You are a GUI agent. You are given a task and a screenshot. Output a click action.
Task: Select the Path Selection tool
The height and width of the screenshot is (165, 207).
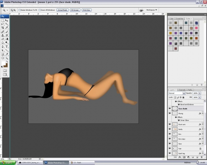[2, 50]
